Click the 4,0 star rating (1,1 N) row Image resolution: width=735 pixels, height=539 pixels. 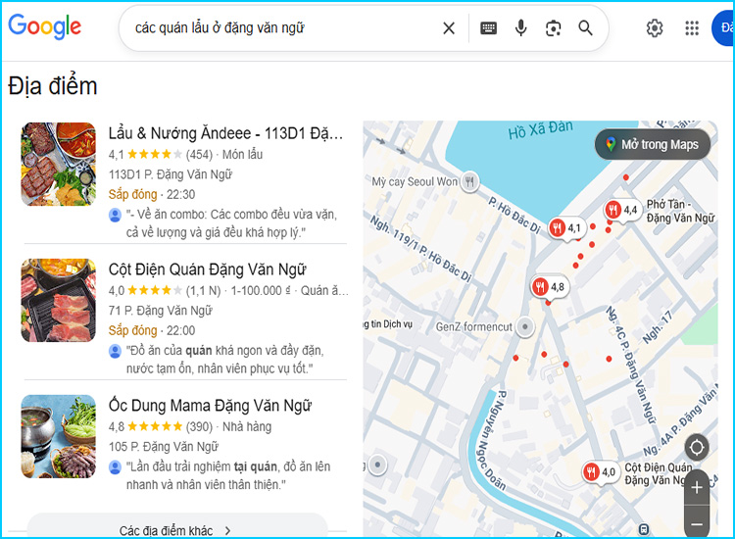coord(165,291)
